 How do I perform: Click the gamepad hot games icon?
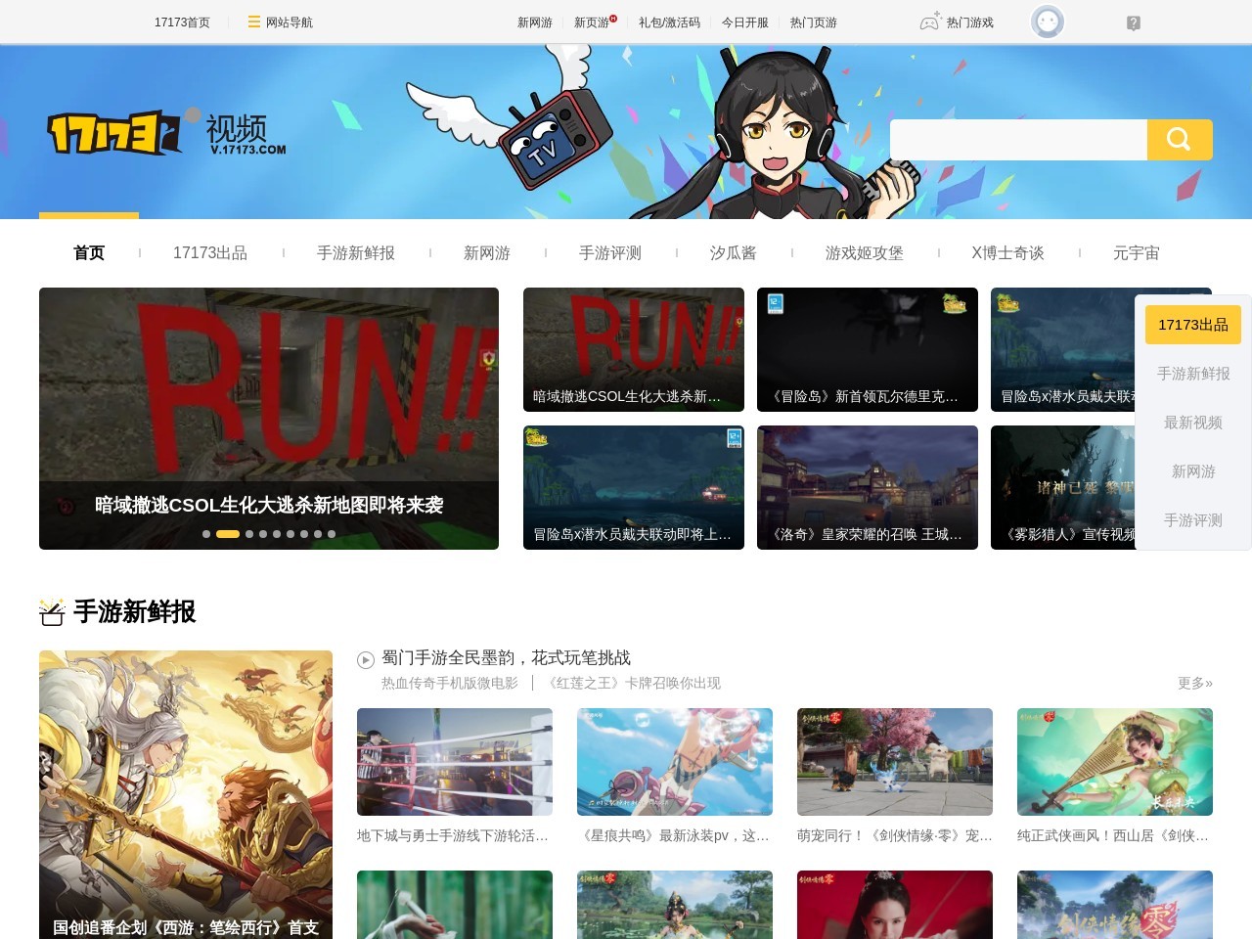pos(929,22)
